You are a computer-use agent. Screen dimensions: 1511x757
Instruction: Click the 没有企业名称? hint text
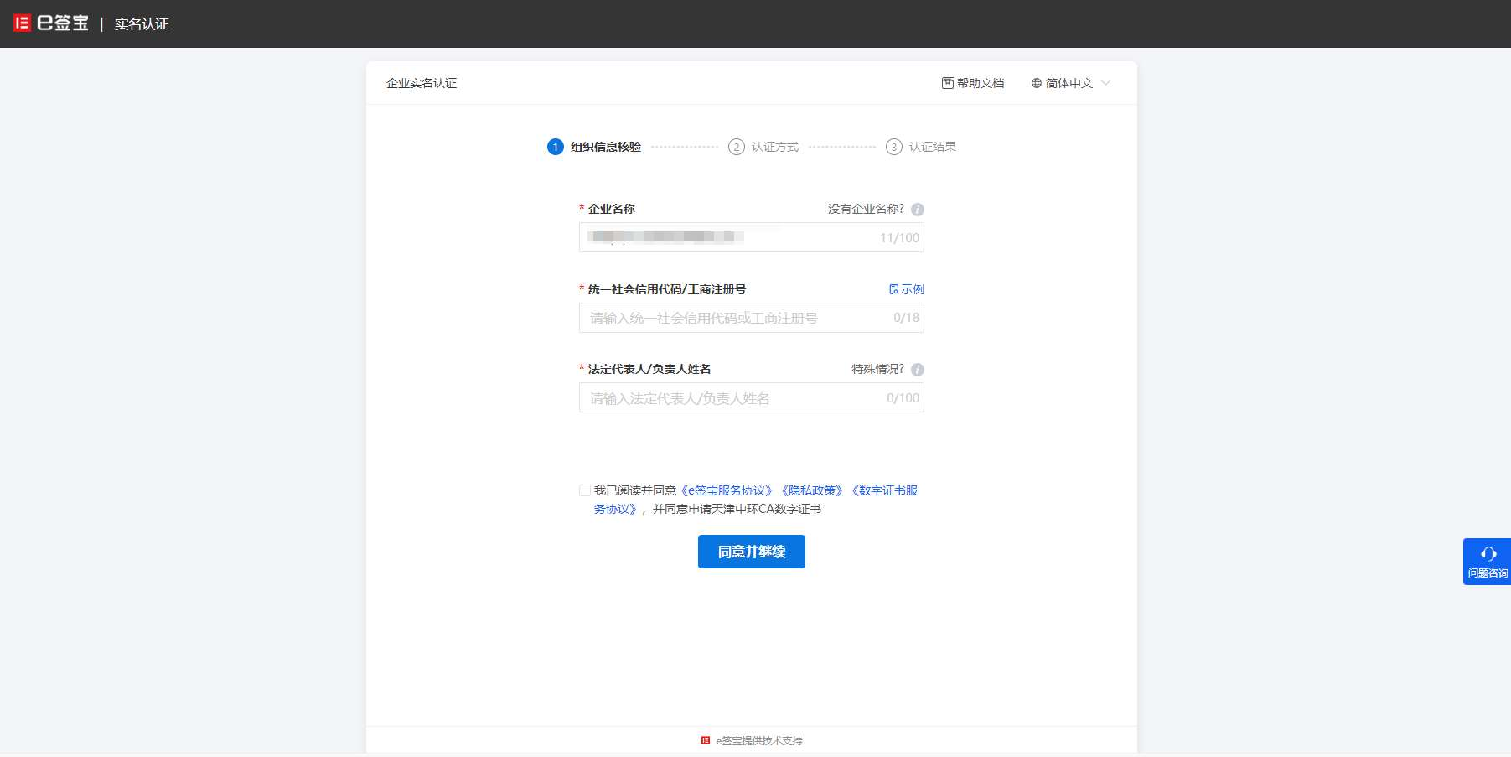866,209
